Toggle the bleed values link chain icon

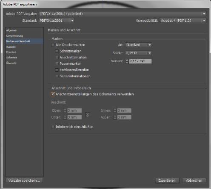coord(87,115)
